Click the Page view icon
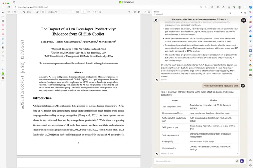The image size is (253, 168). click(100, 12)
